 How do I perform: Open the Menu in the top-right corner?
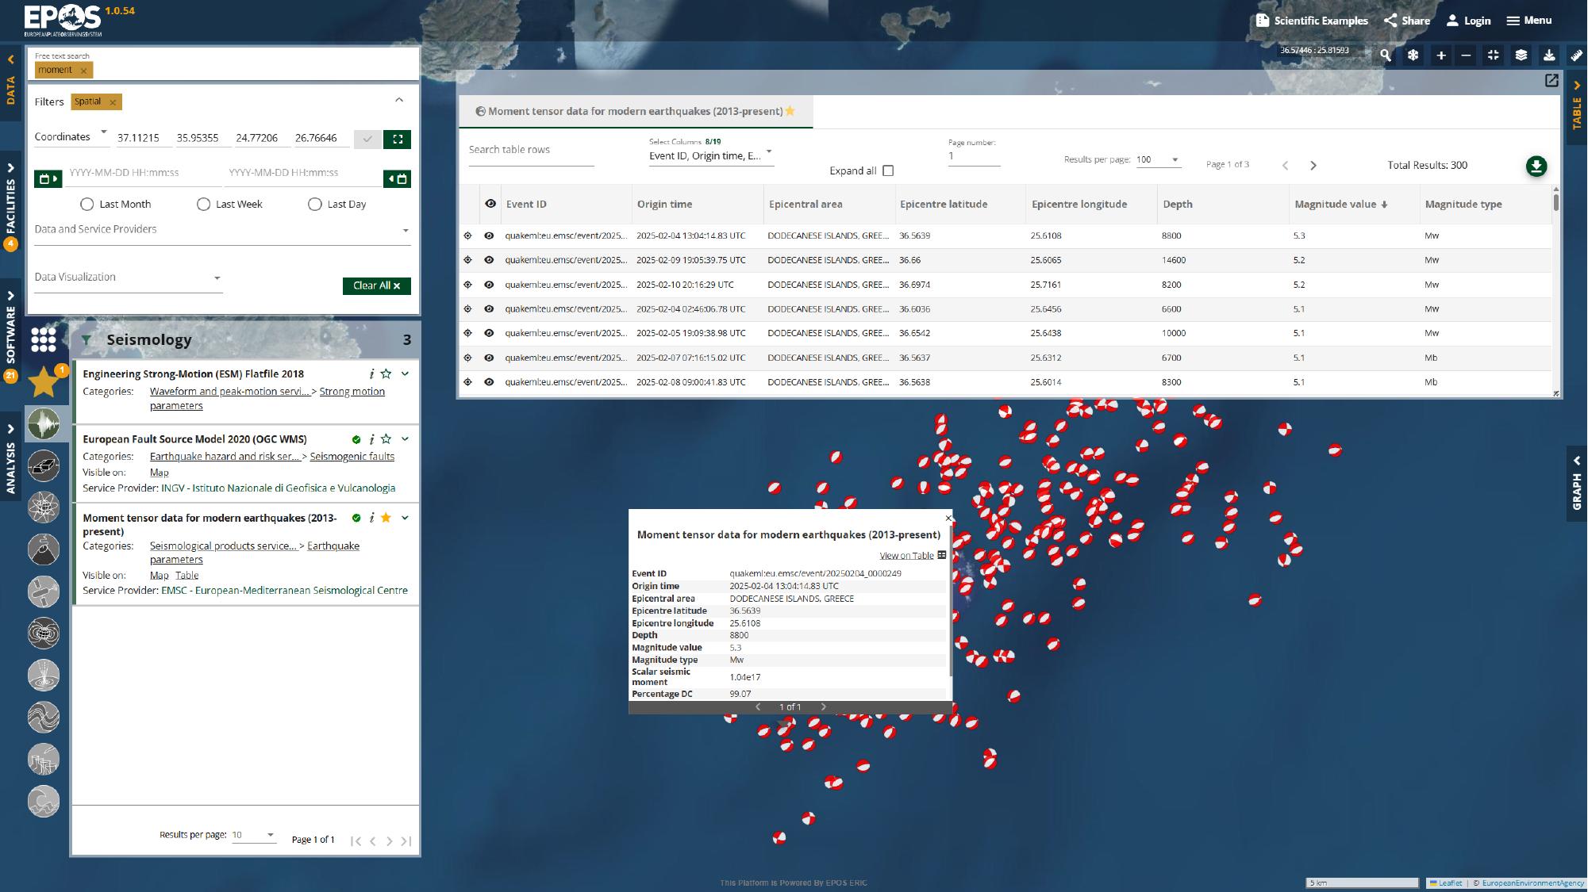tap(1528, 20)
